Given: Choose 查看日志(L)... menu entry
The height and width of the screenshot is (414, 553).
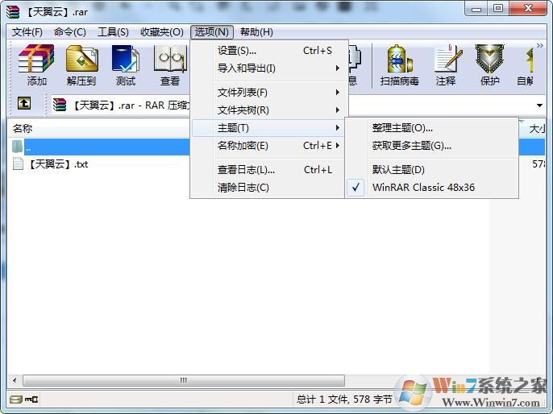Looking at the screenshot, I should [x=268, y=169].
